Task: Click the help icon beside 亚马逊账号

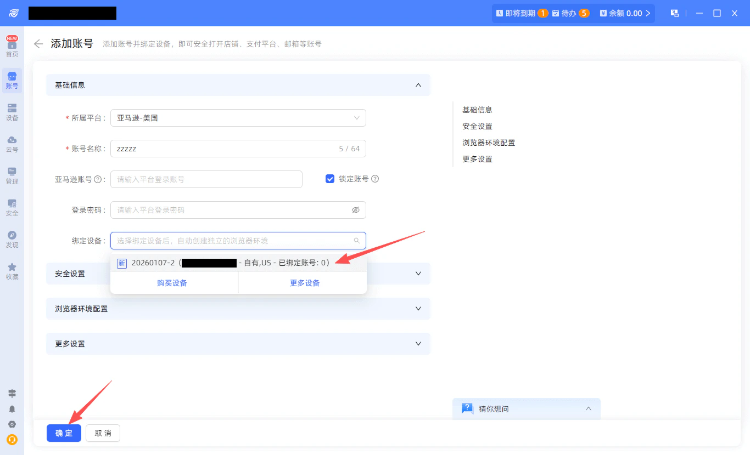Action: point(98,179)
